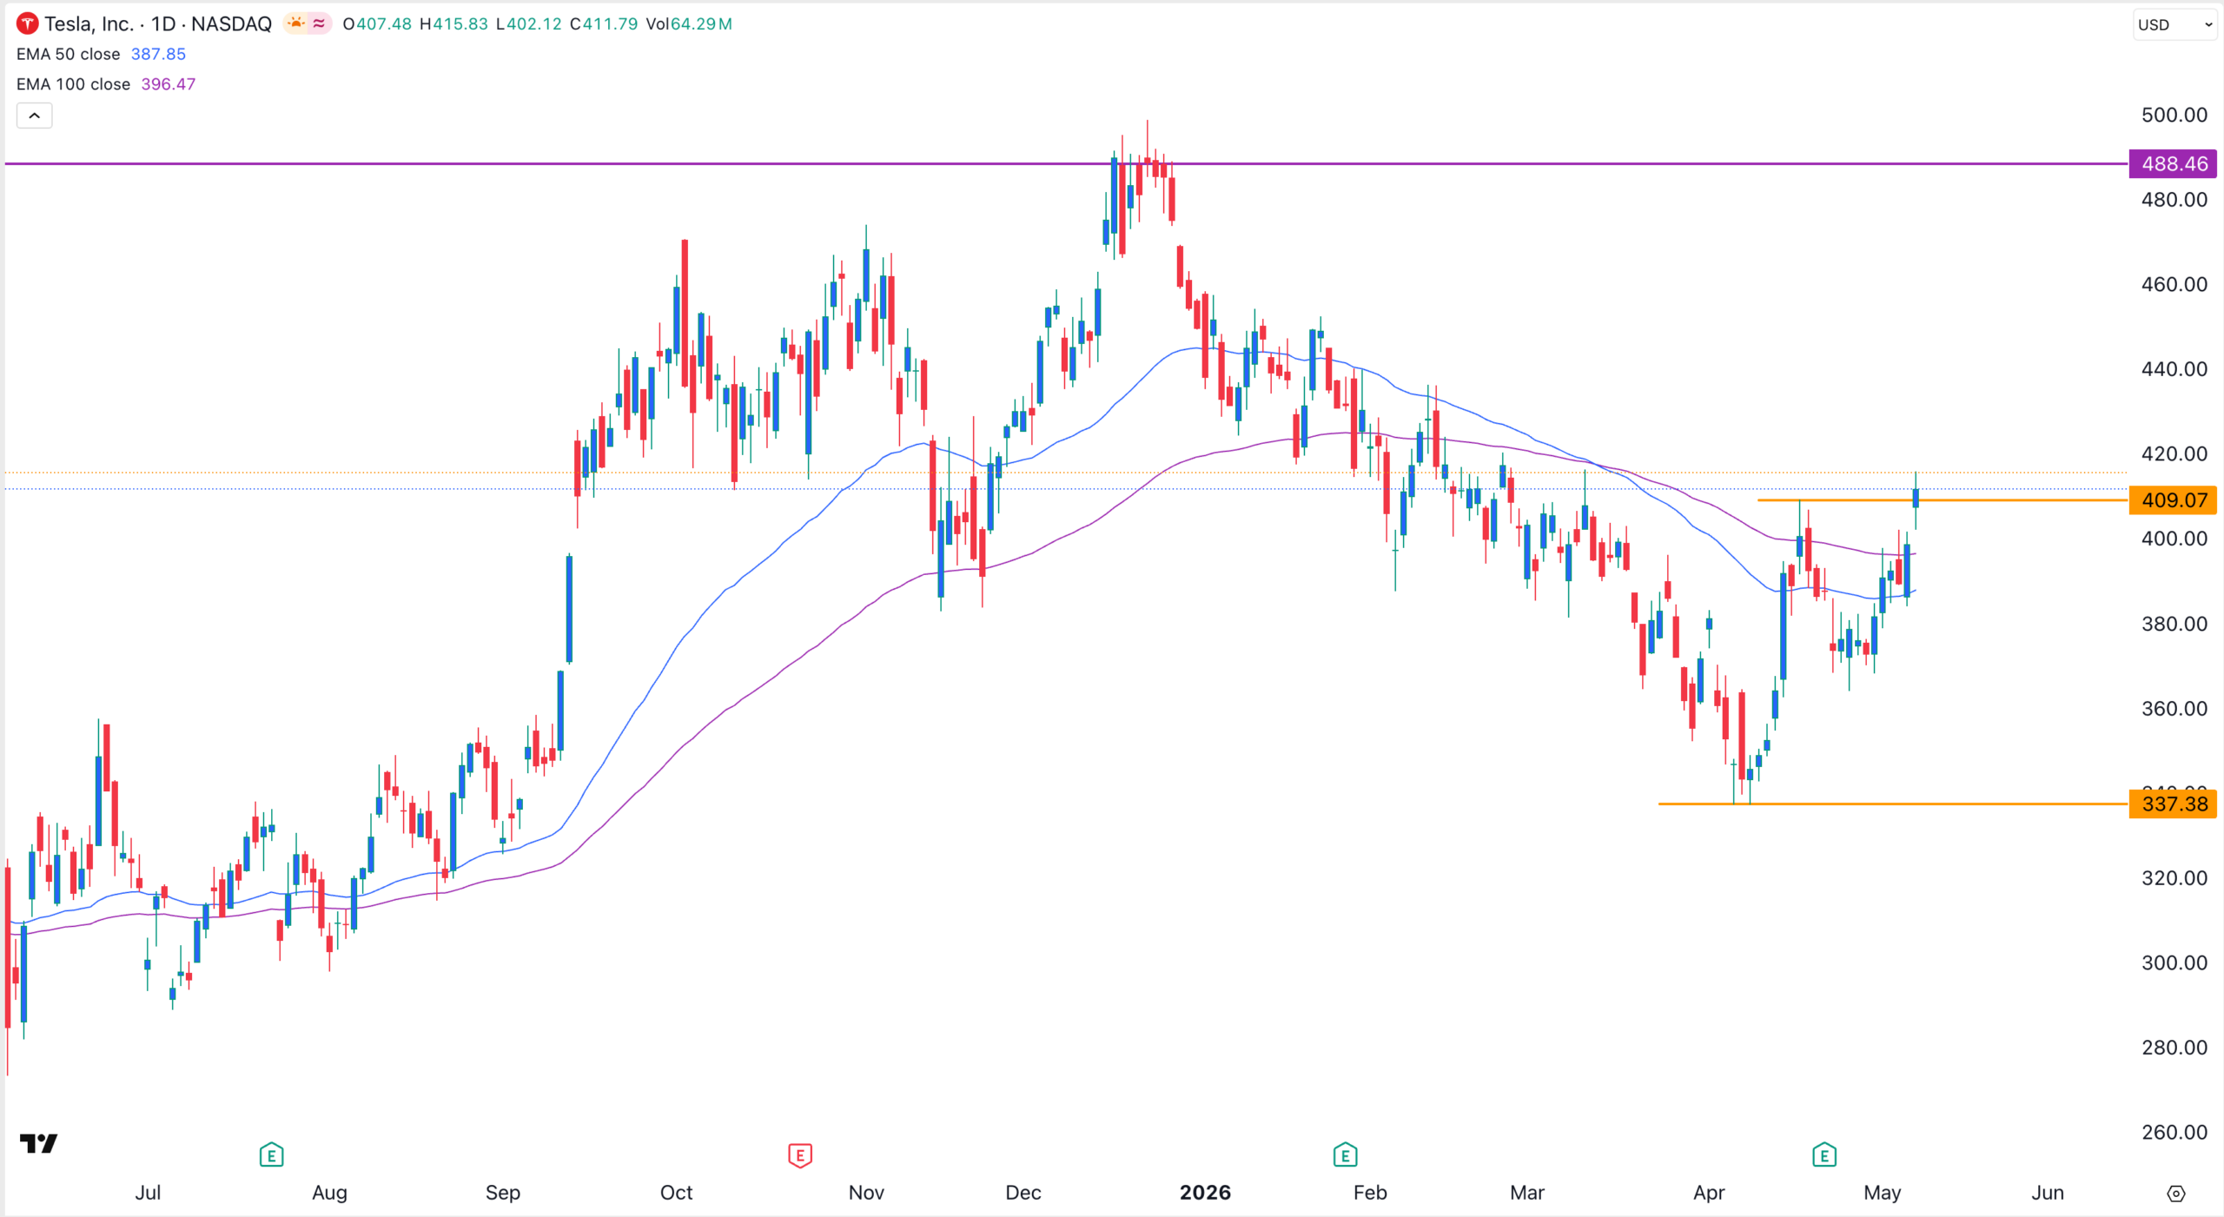Click the market status sun icon
Image resolution: width=2224 pixels, height=1217 pixels.
pyautogui.click(x=296, y=23)
